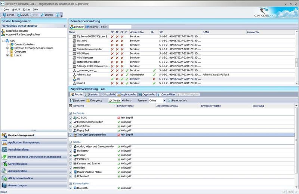Switch to the Revision tab

click(x=92, y=95)
